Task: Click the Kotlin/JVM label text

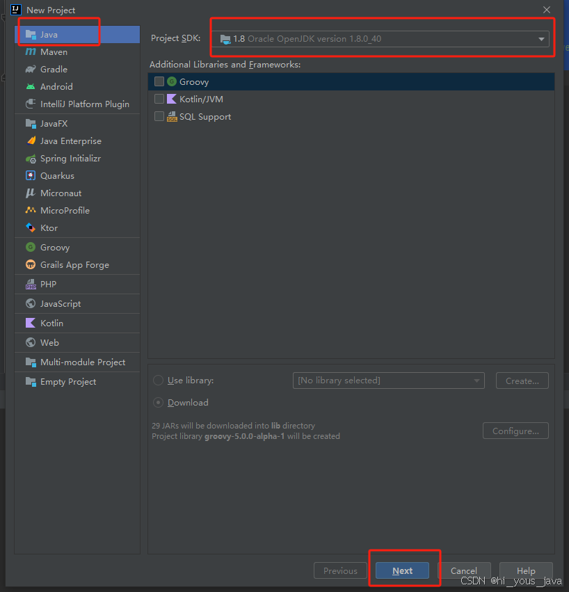Action: tap(201, 99)
